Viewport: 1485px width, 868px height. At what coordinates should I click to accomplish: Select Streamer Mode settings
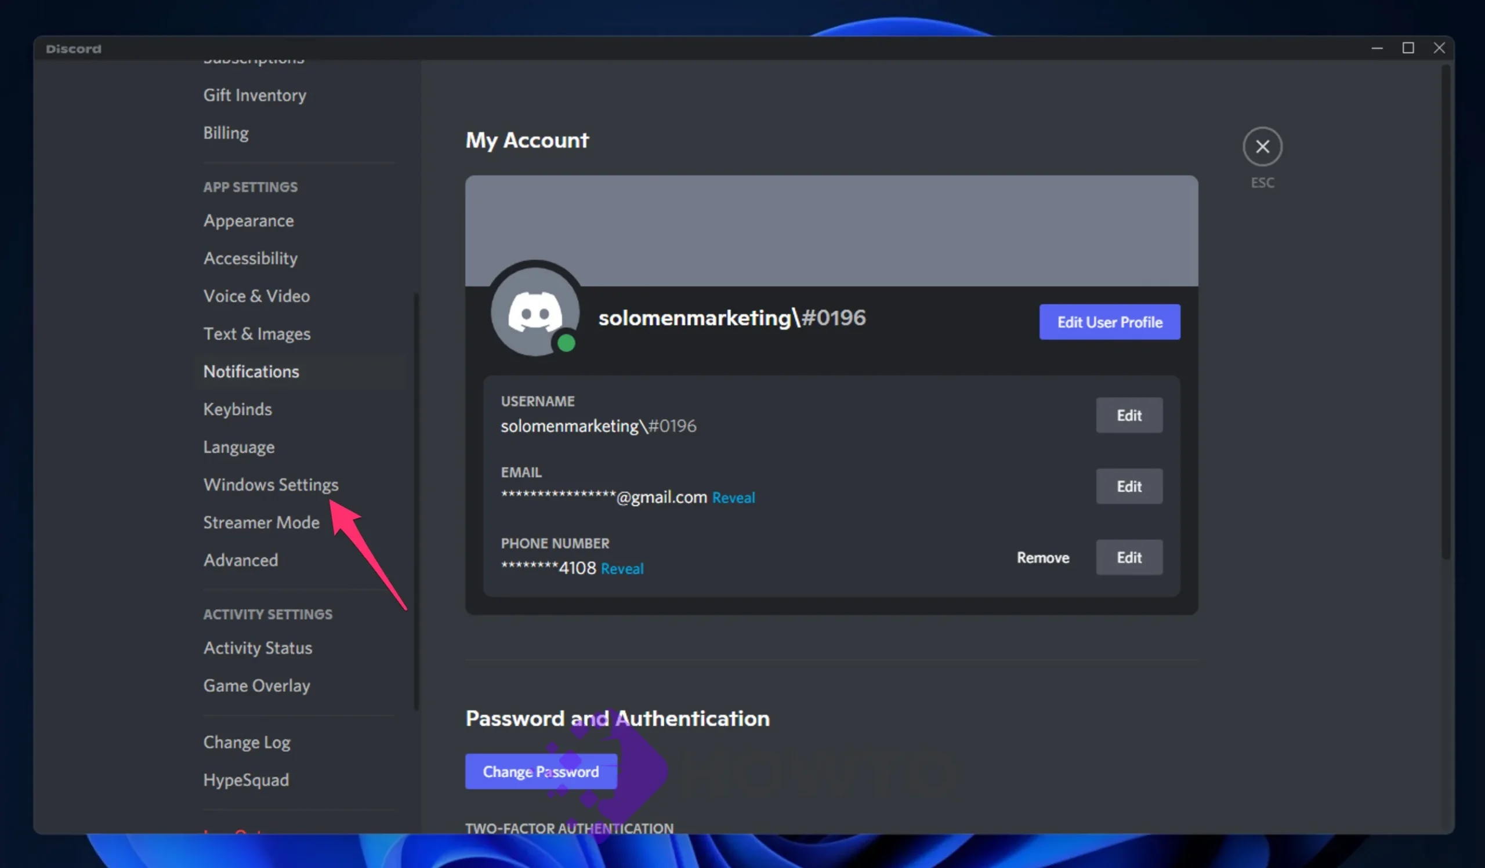click(x=261, y=522)
